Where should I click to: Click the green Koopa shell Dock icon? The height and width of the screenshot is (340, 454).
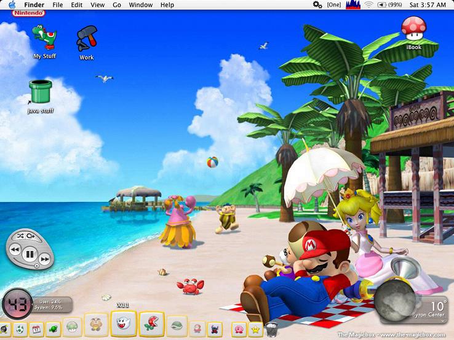(x=177, y=326)
